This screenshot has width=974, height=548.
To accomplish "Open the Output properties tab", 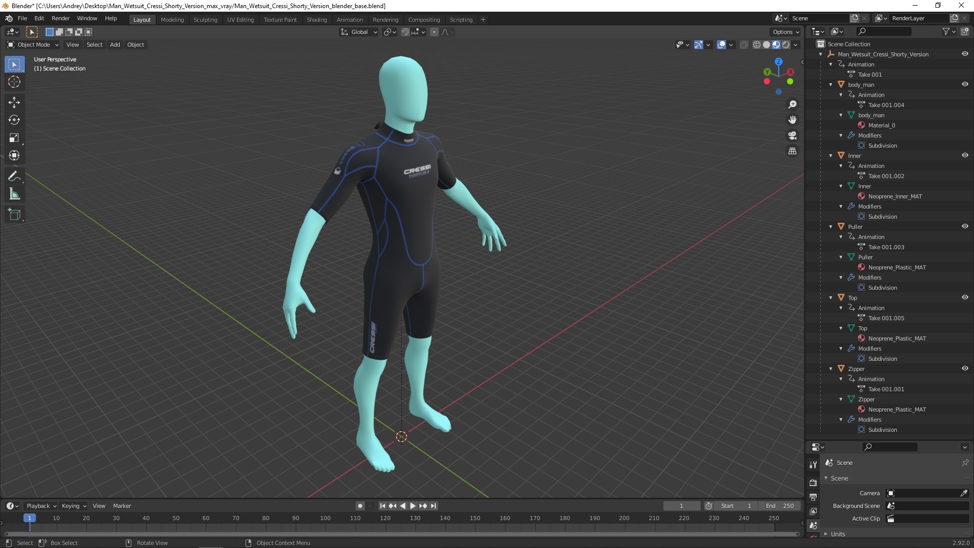I will [x=813, y=497].
